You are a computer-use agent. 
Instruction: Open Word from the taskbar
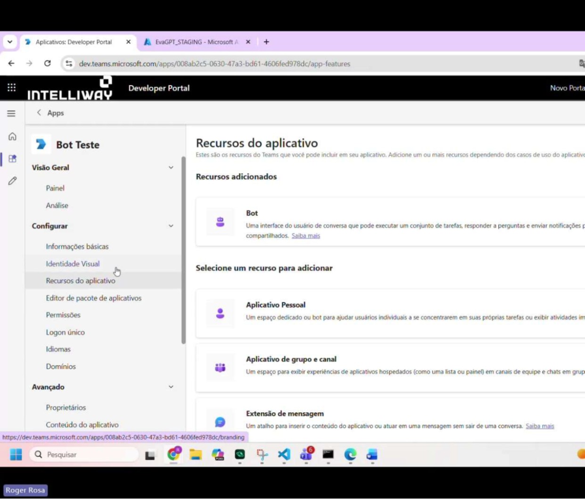click(x=372, y=455)
